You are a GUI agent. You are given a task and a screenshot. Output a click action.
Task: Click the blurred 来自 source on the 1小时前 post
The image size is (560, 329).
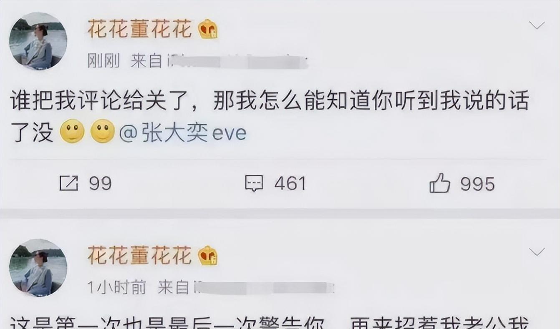[x=246, y=287]
